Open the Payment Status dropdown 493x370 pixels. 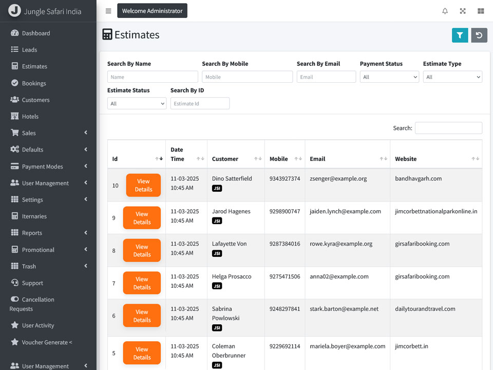click(x=389, y=77)
